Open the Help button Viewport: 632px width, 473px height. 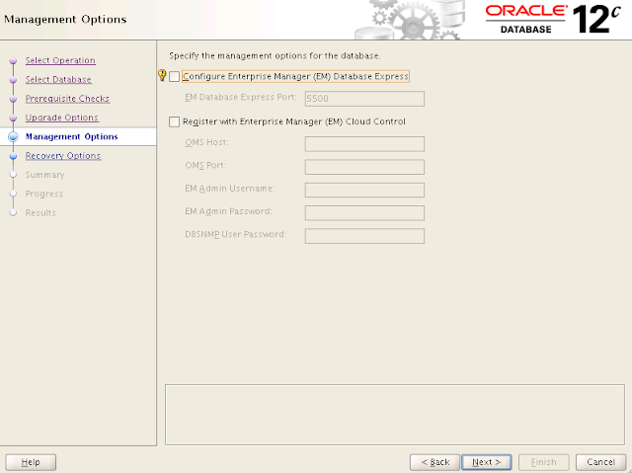31,462
